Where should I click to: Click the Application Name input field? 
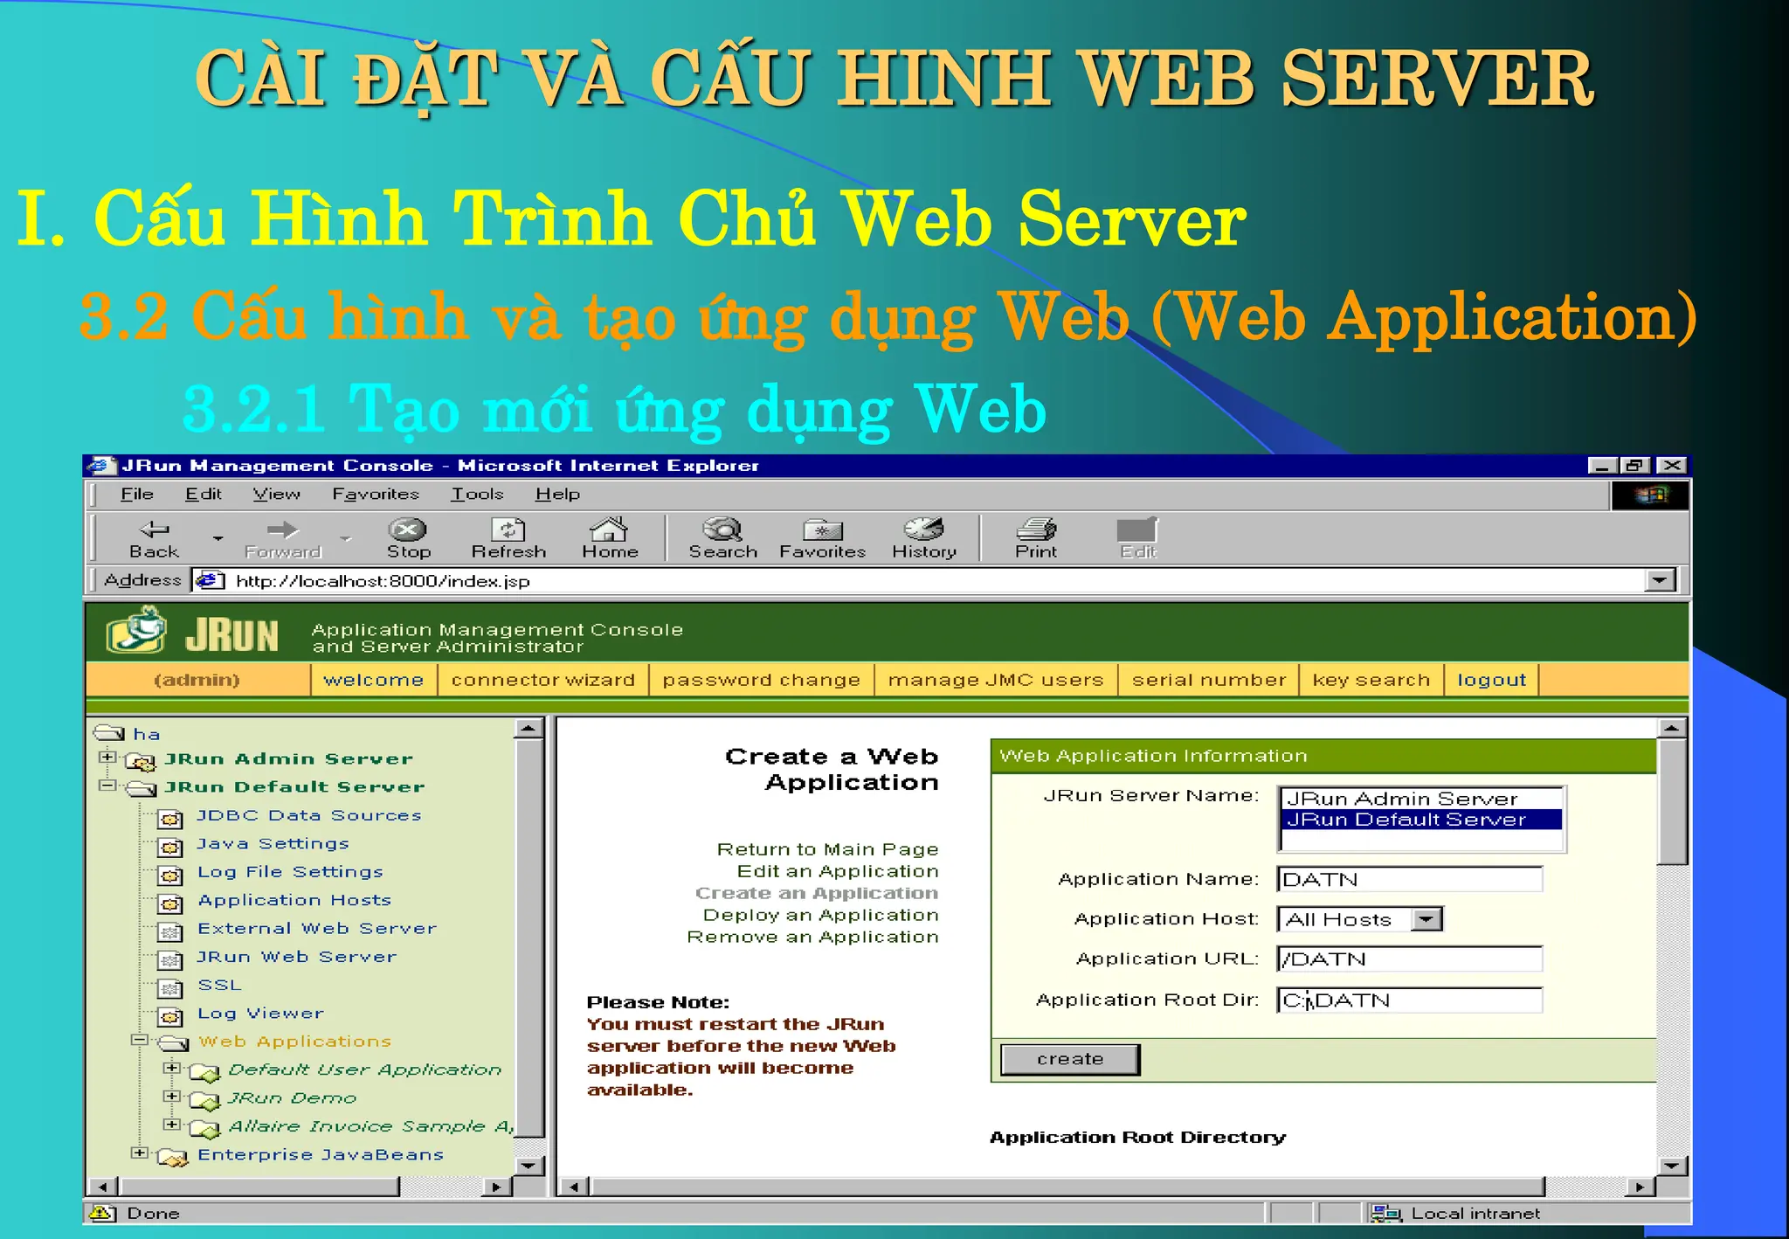tap(1410, 879)
